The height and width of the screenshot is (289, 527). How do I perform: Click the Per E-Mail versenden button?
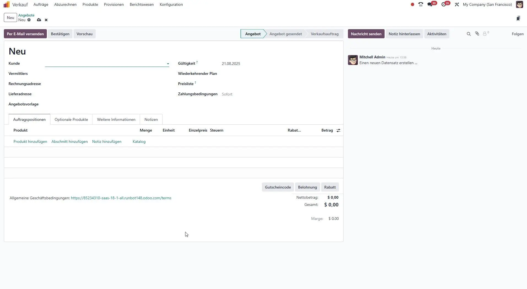pos(25,34)
